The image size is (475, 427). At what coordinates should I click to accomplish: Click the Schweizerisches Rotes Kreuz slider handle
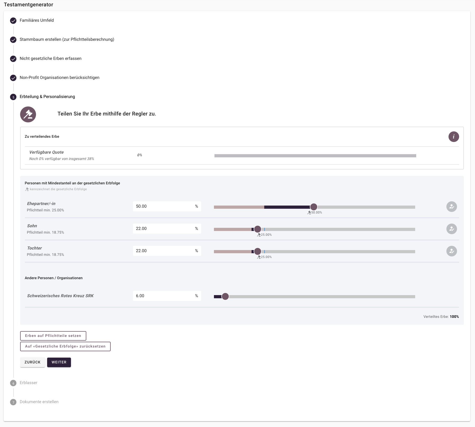[x=225, y=296]
